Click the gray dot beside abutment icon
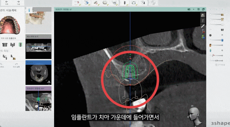 pyautogui.click(x=222, y=35)
